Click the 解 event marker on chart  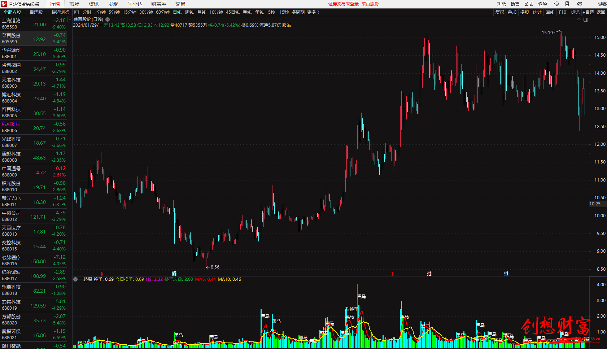(174, 274)
